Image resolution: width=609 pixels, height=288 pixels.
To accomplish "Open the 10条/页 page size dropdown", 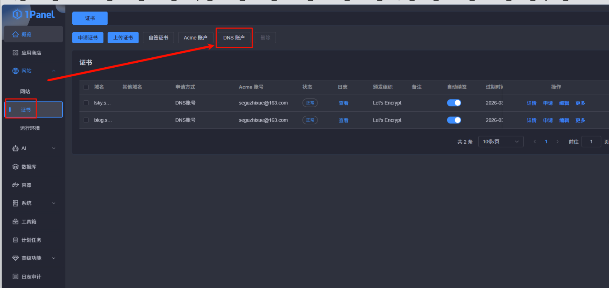I will coord(501,142).
